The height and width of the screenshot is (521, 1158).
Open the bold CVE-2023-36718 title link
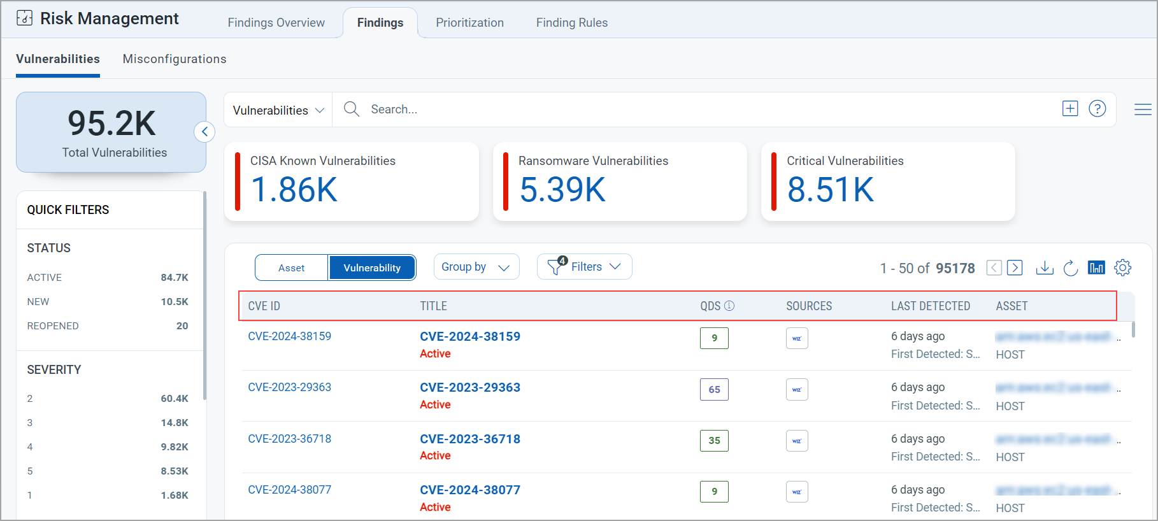[x=470, y=439]
